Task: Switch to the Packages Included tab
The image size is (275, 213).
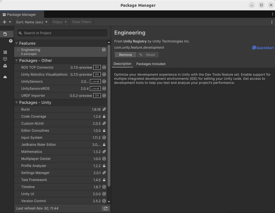Action: [151, 64]
